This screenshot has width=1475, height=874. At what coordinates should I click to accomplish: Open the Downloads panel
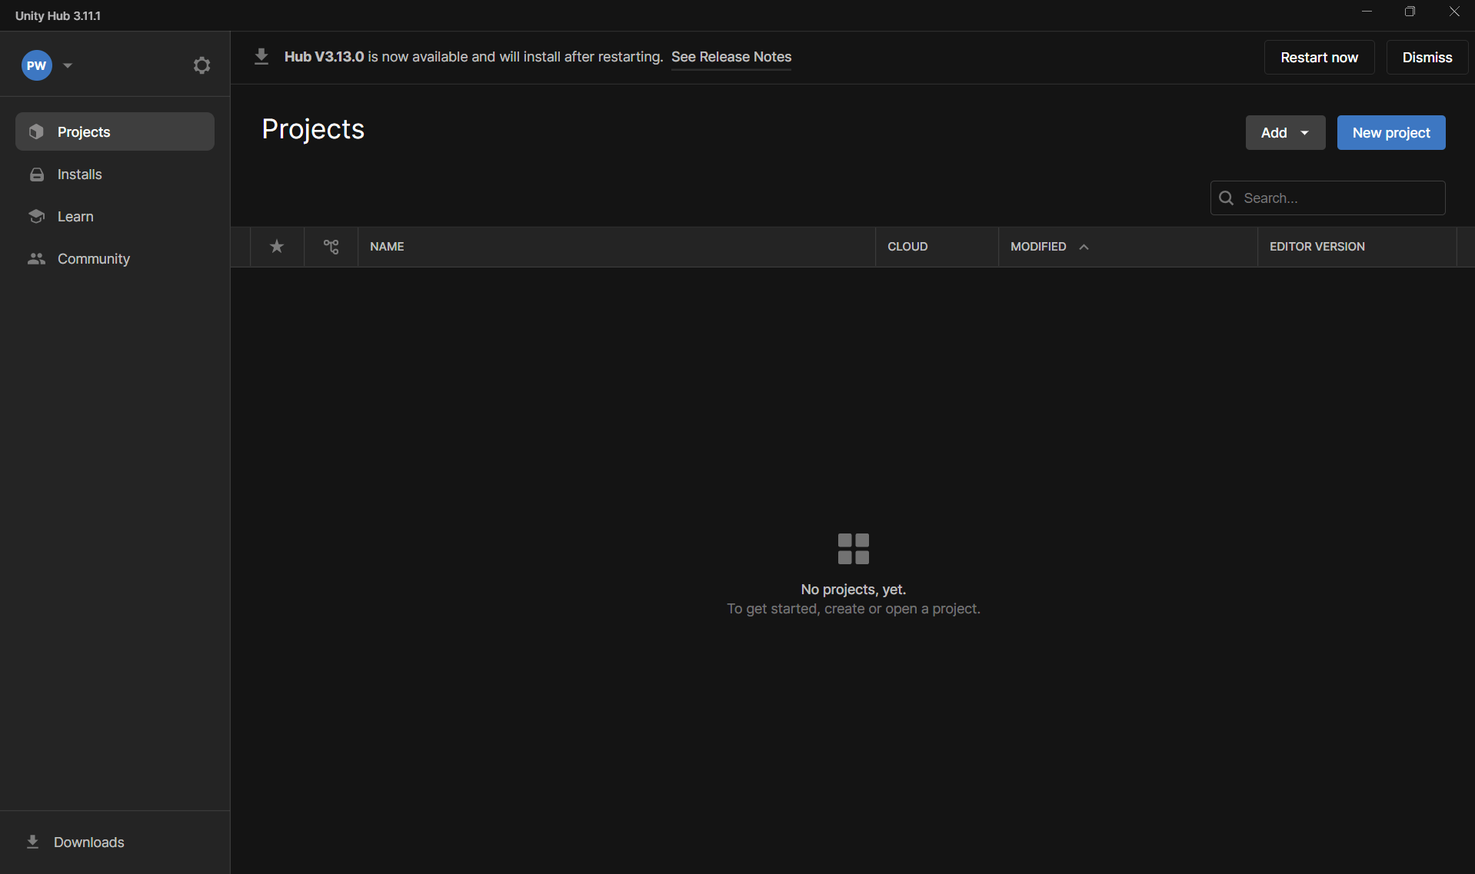click(x=115, y=842)
